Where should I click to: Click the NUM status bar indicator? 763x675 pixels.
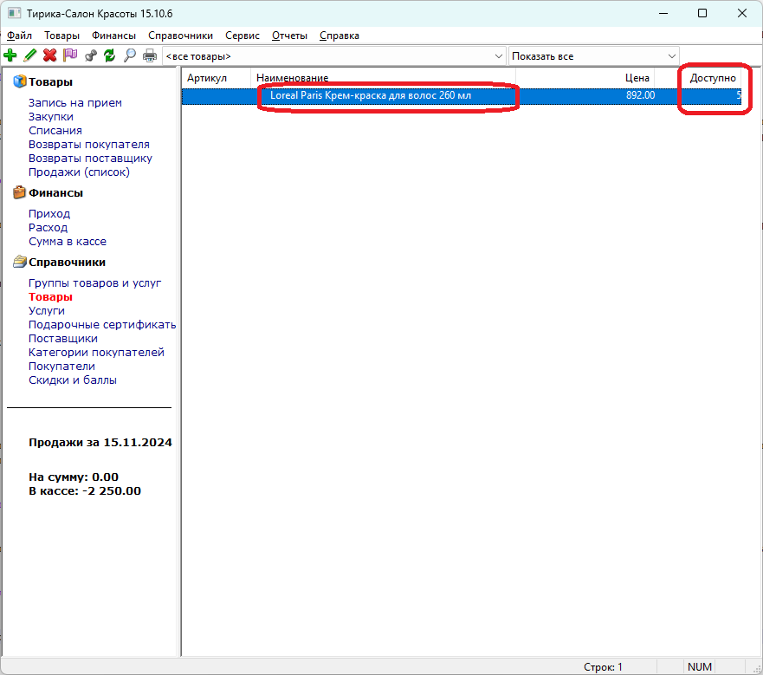[700, 666]
